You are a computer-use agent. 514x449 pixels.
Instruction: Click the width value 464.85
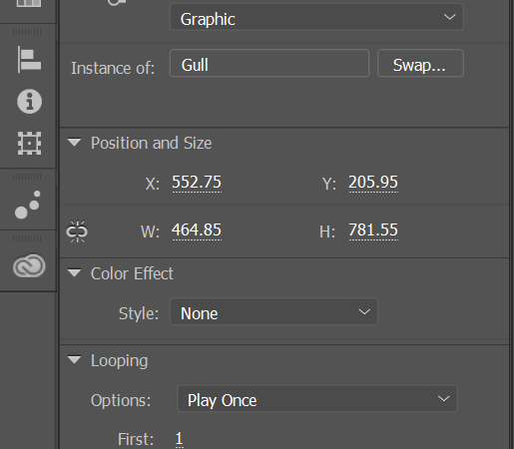[x=197, y=230]
